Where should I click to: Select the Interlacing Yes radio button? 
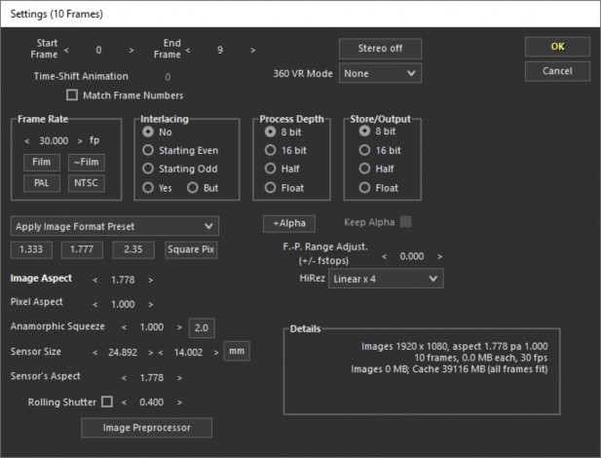[148, 187]
